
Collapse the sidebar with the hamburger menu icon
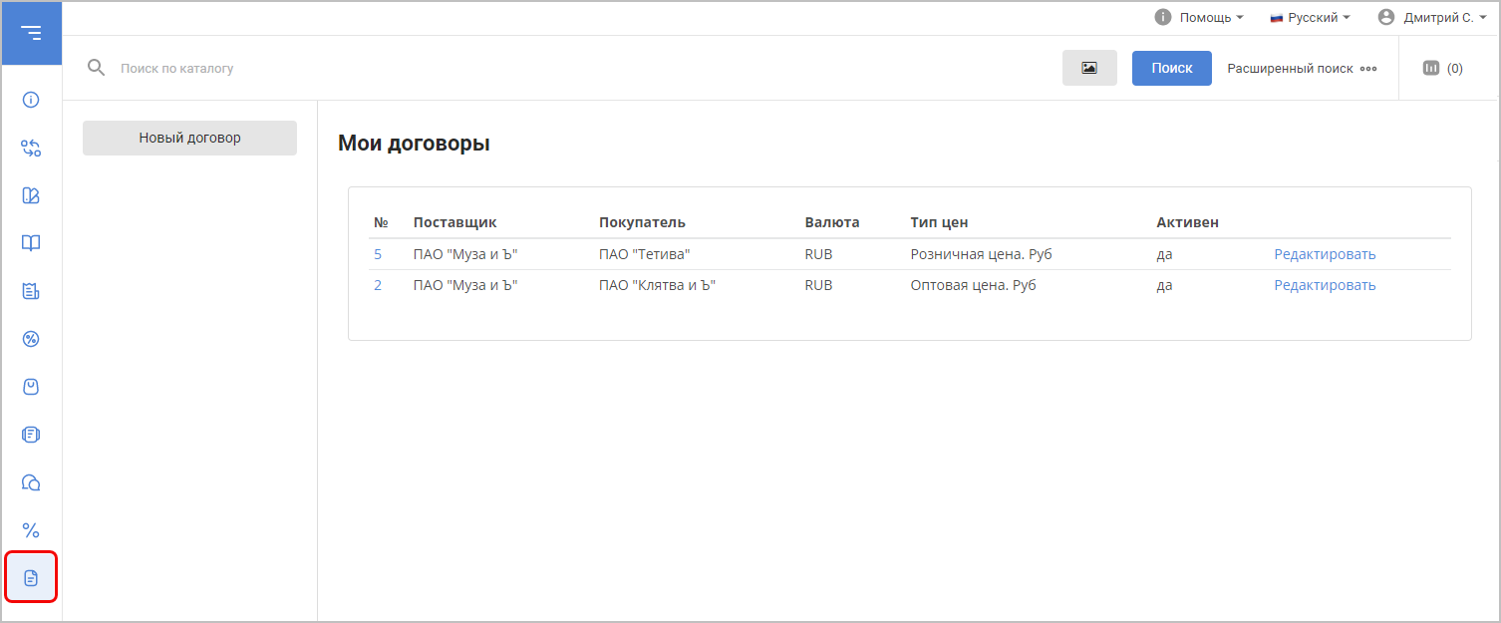[31, 33]
